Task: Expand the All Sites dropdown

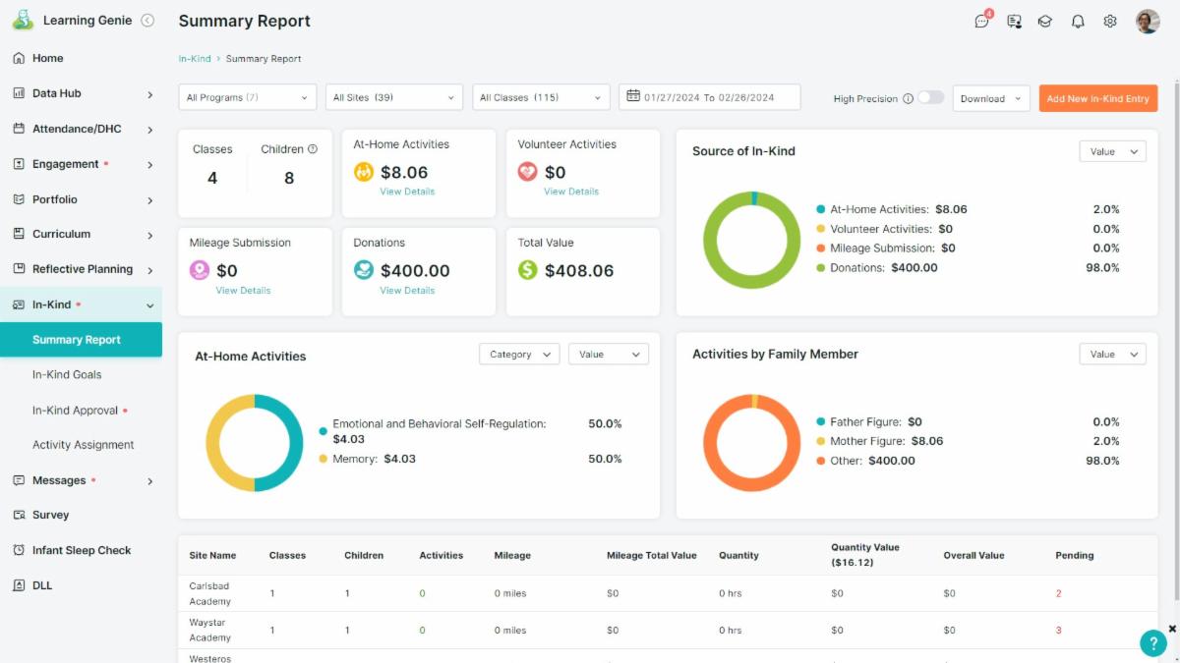Action: pyautogui.click(x=393, y=97)
